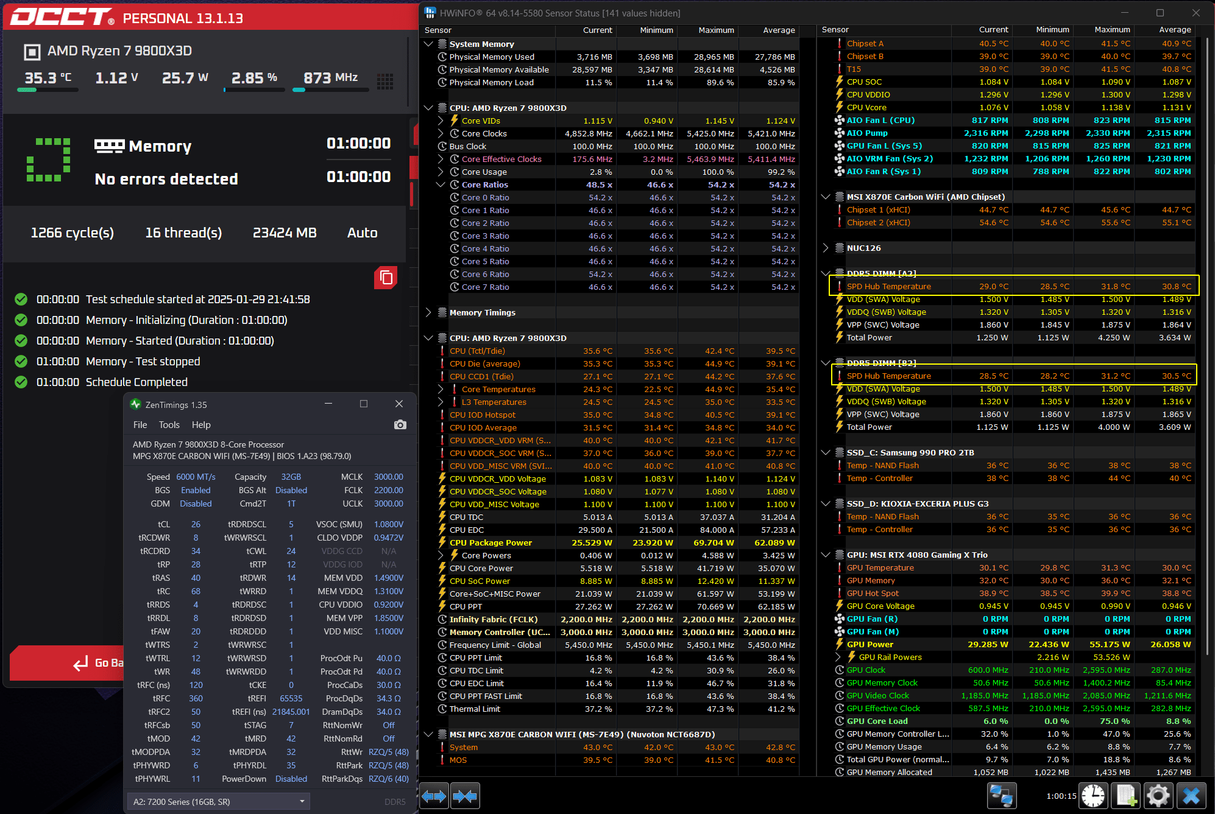Expand the NUC126 sensor group
Image resolution: width=1215 pixels, height=814 pixels.
pos(826,248)
